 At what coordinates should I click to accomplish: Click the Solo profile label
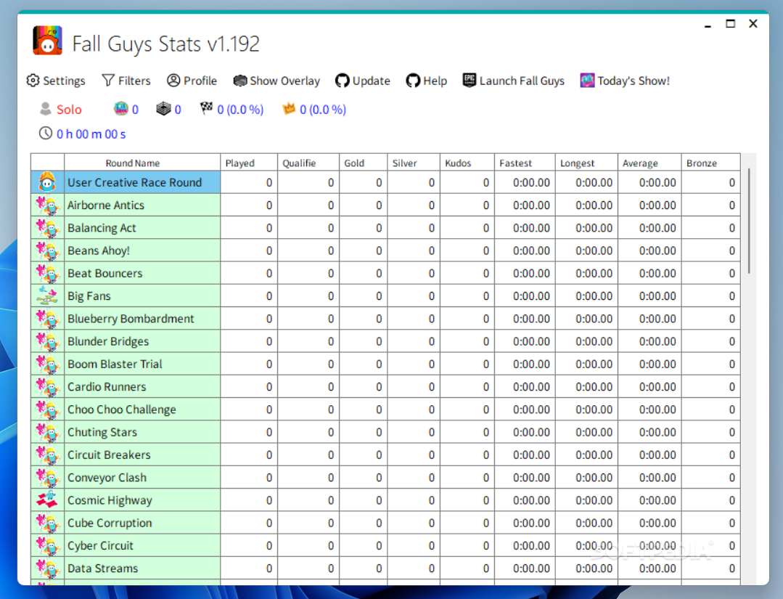click(69, 110)
